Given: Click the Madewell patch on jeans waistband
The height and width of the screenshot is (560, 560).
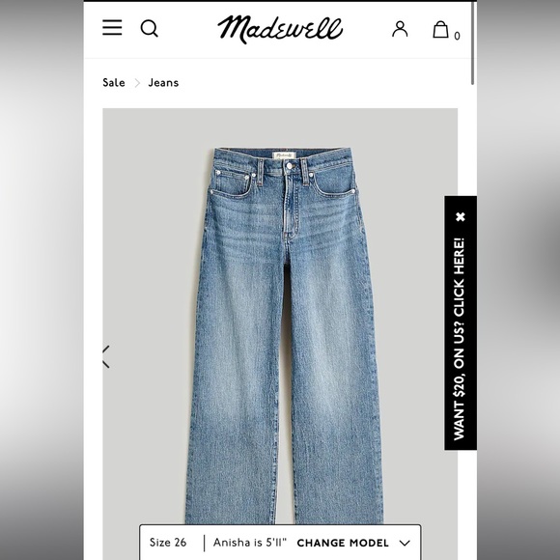Looking at the screenshot, I should coord(284,155).
